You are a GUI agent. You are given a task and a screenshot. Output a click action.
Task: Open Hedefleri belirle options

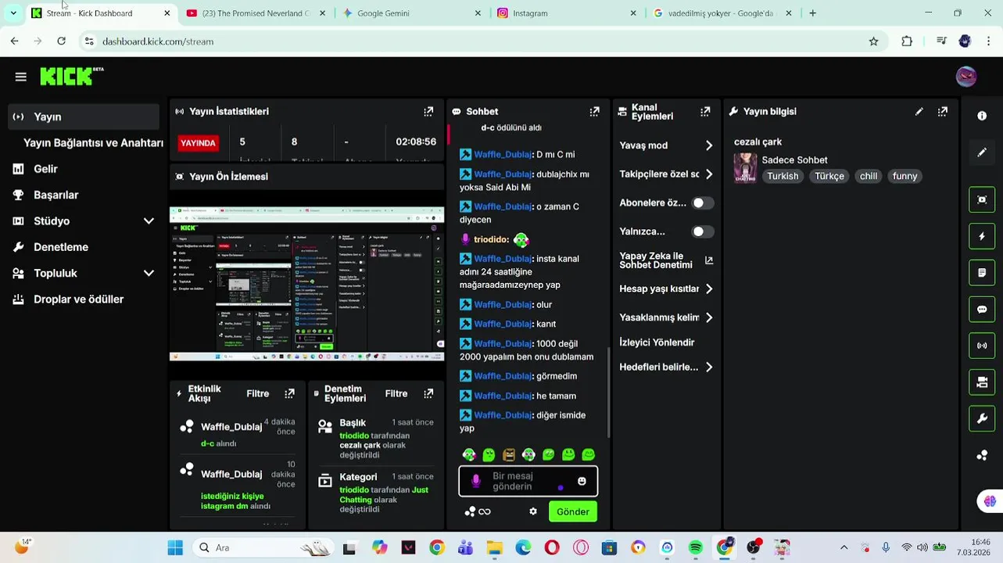[x=666, y=367]
